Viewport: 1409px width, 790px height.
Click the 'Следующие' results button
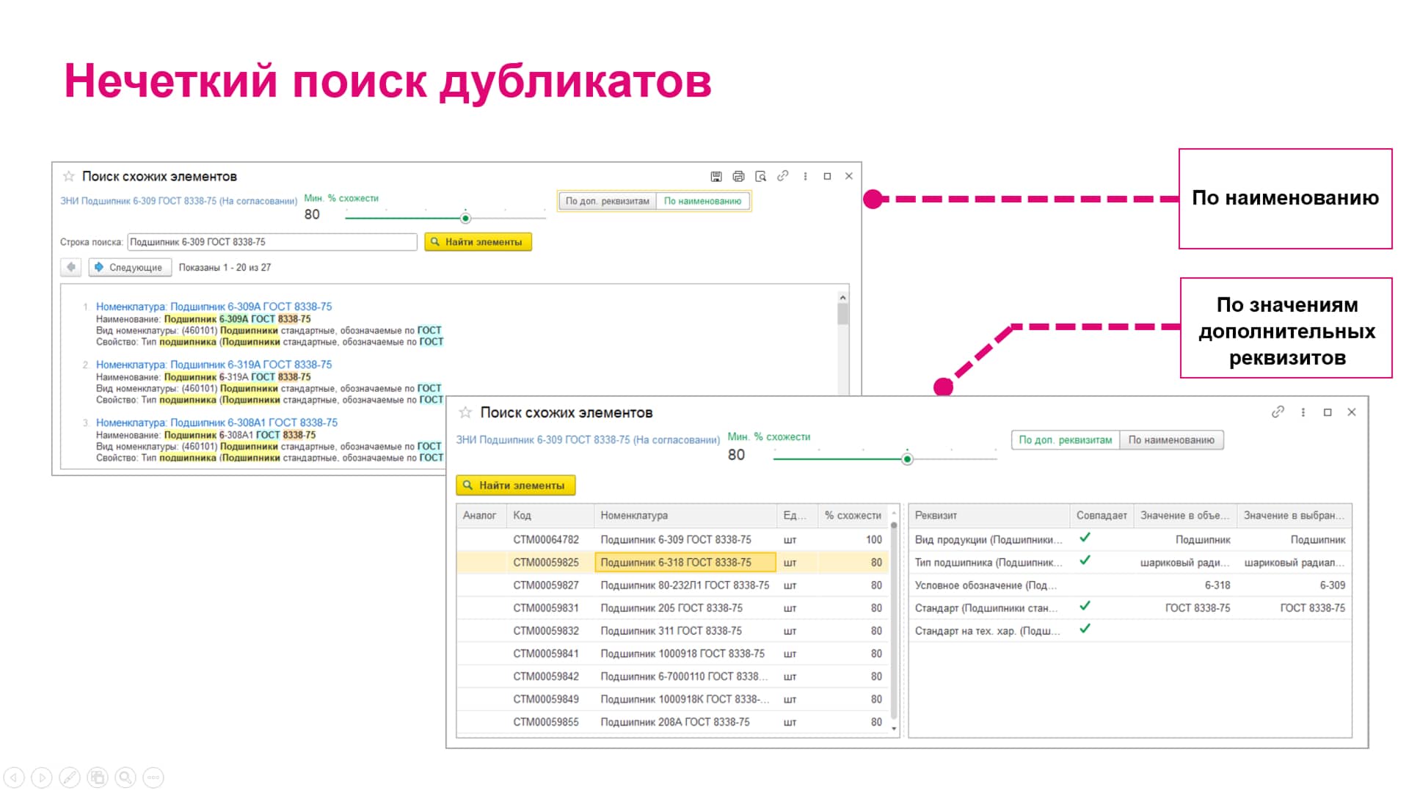tap(130, 267)
